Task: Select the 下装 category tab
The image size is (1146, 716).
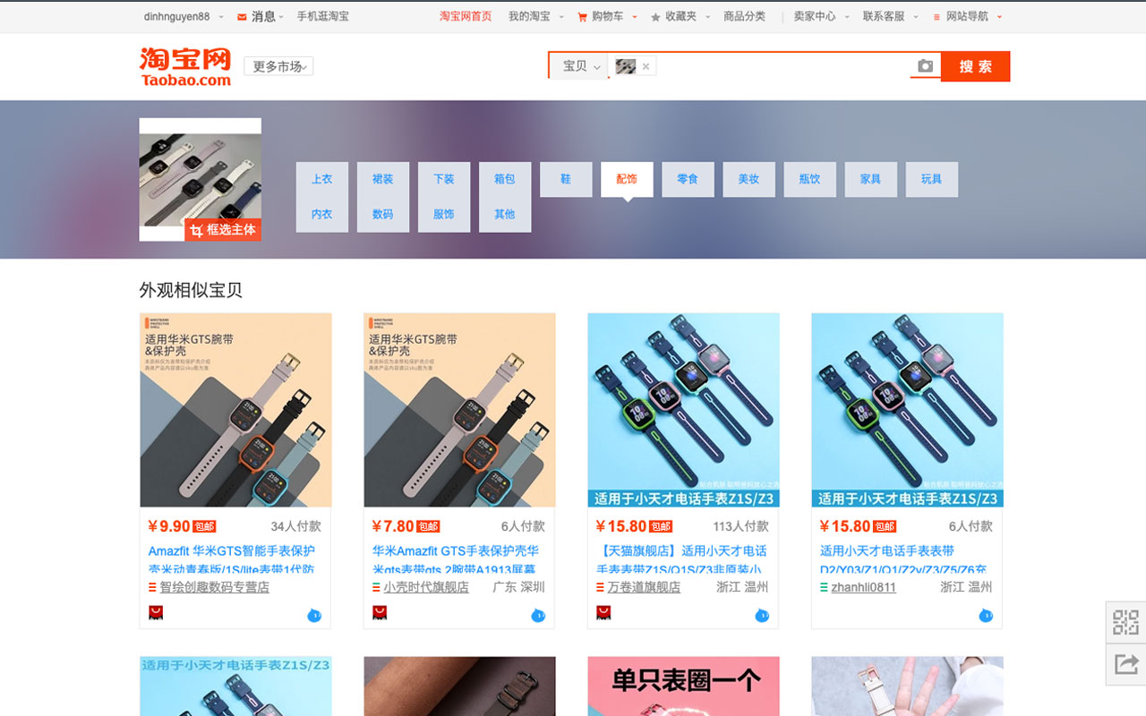Action: point(444,179)
